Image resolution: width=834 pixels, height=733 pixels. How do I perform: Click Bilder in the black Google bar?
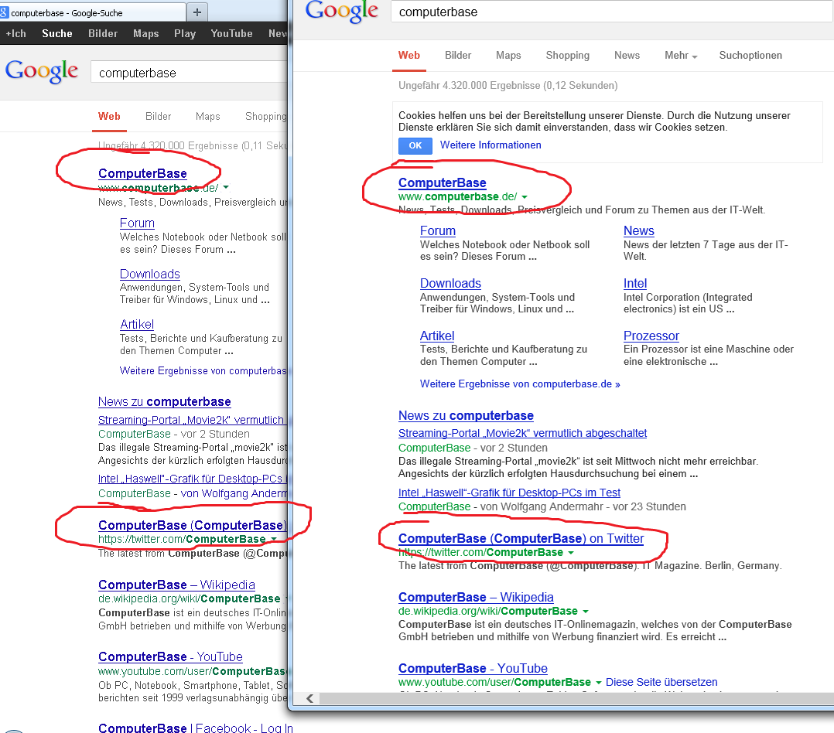pyautogui.click(x=103, y=33)
